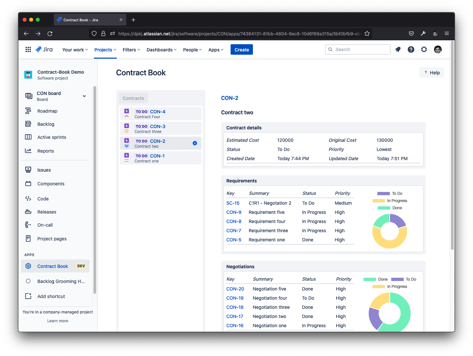This screenshot has width=473, height=356.
Task: Click the Contract-Book Demo project avatar
Action: point(28,75)
